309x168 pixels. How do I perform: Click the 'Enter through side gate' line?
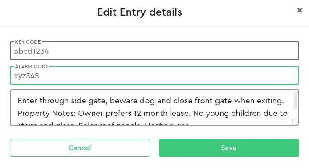(x=151, y=101)
